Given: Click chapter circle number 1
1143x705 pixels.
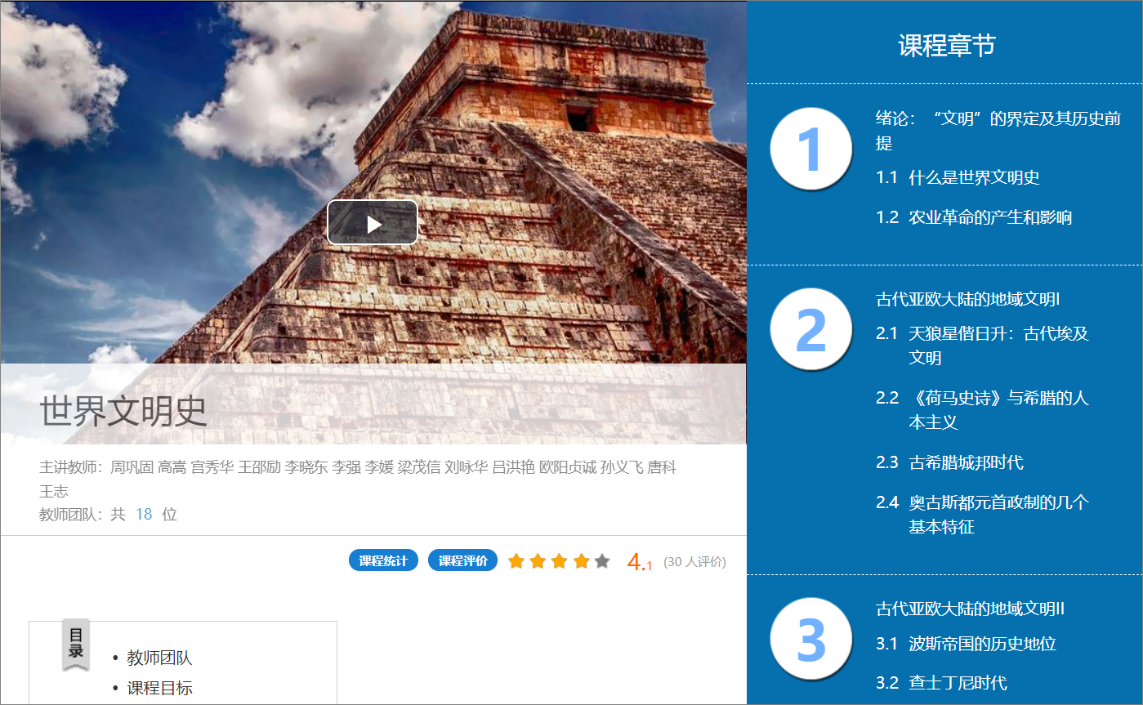Looking at the screenshot, I should coord(810,148).
